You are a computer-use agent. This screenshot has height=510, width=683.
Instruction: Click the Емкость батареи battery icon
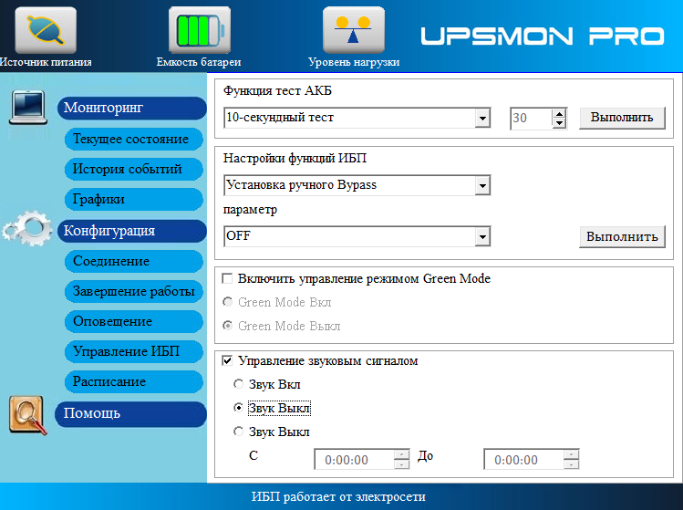click(x=200, y=30)
